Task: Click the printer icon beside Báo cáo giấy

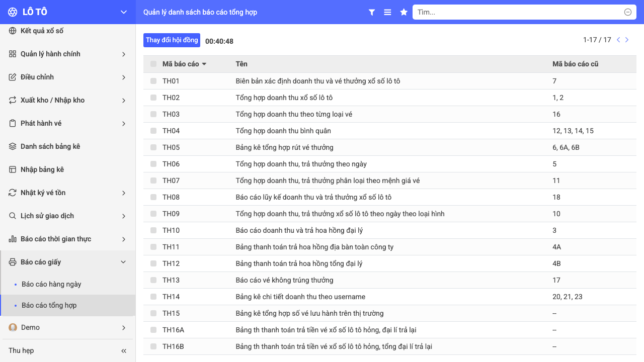Action: [x=13, y=262]
